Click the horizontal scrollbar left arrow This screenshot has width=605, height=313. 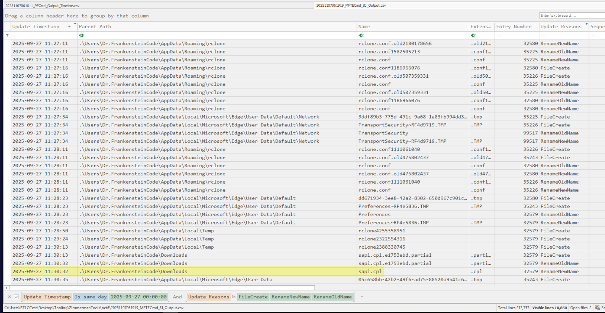point(6,288)
